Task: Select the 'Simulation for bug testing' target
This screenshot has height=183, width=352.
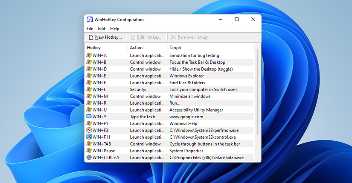Action: coord(194,55)
